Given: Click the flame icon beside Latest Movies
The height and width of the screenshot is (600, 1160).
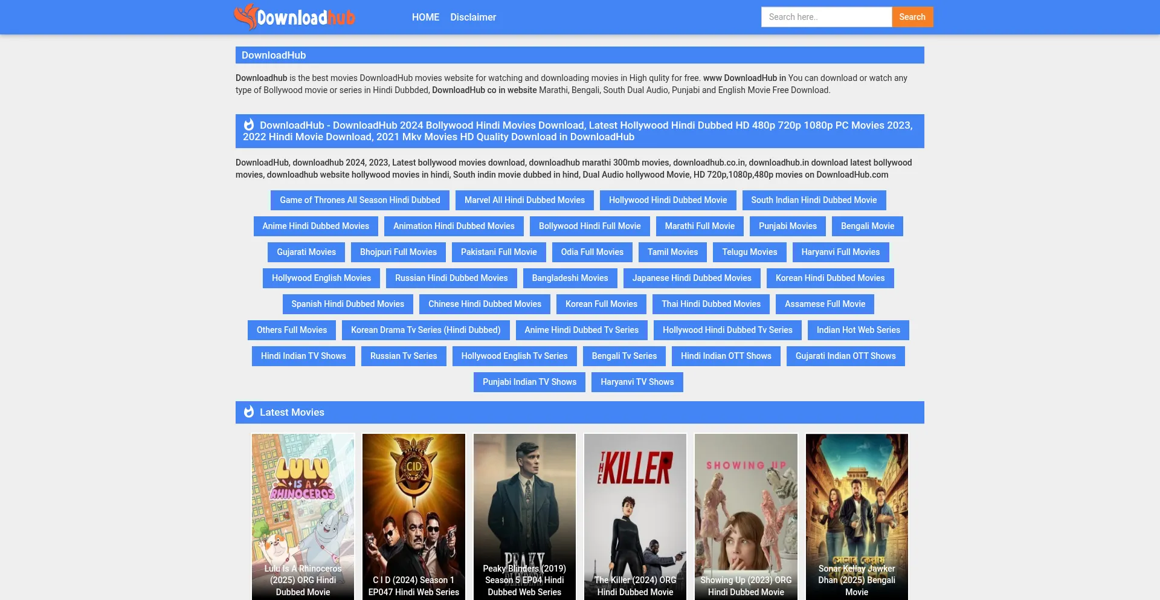Looking at the screenshot, I should tap(249, 412).
